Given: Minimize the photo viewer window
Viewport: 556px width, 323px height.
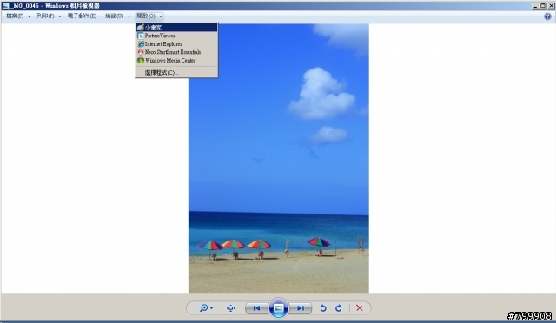Looking at the screenshot, I should click(x=535, y=6).
